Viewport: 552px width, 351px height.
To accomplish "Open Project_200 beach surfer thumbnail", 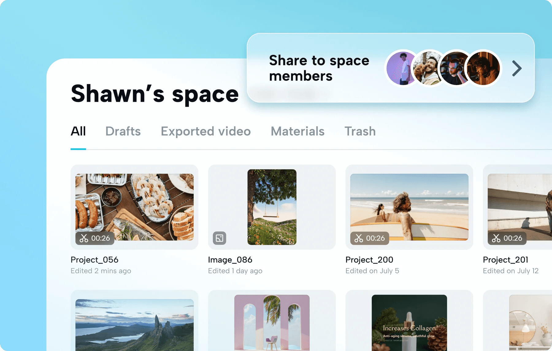I will tap(409, 207).
